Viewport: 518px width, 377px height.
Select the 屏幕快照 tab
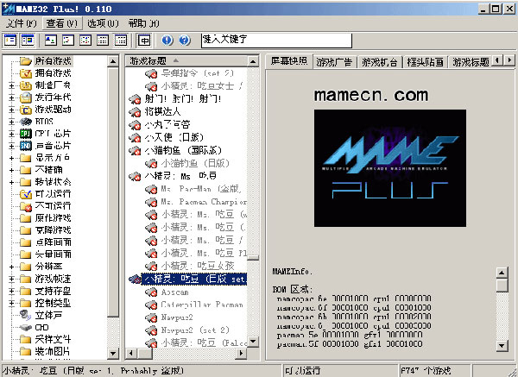coord(289,61)
